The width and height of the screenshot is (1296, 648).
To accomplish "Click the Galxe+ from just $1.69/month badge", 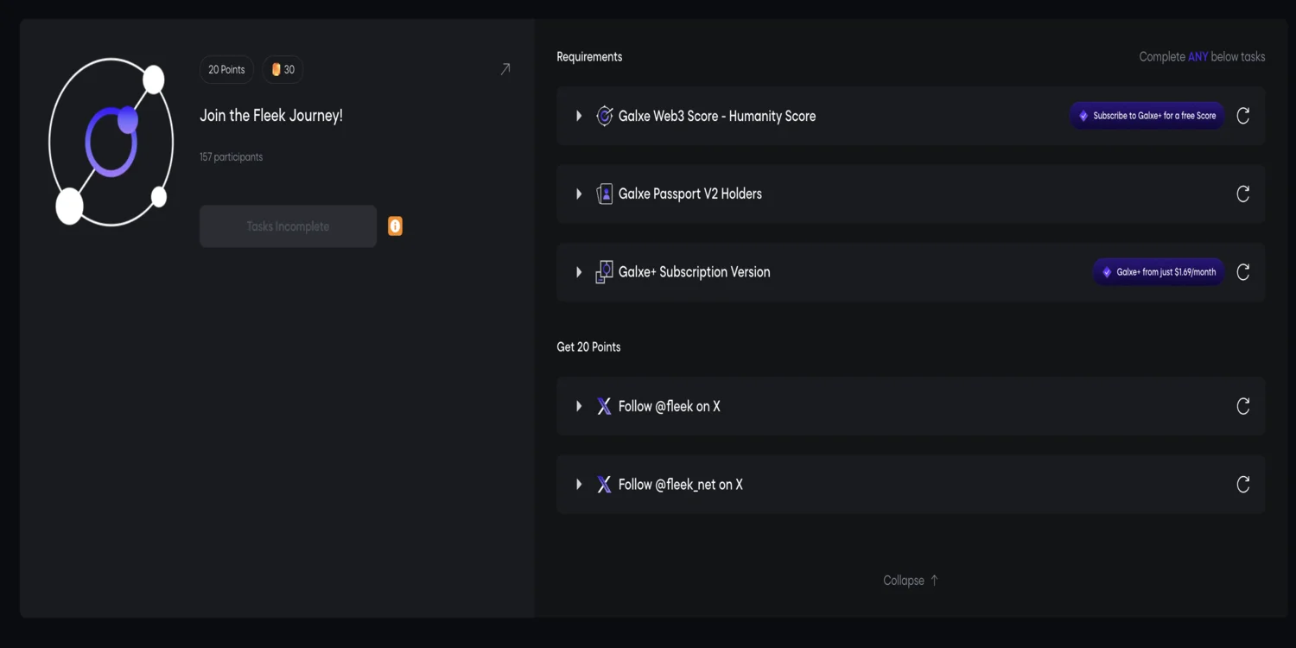I will (x=1158, y=272).
